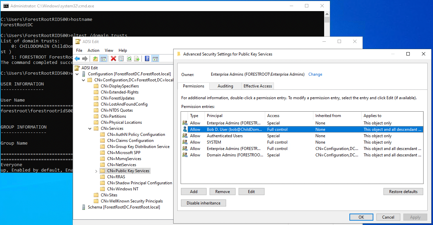Switch to the Auditing tab
This screenshot has width=433, height=225.
(x=225, y=86)
